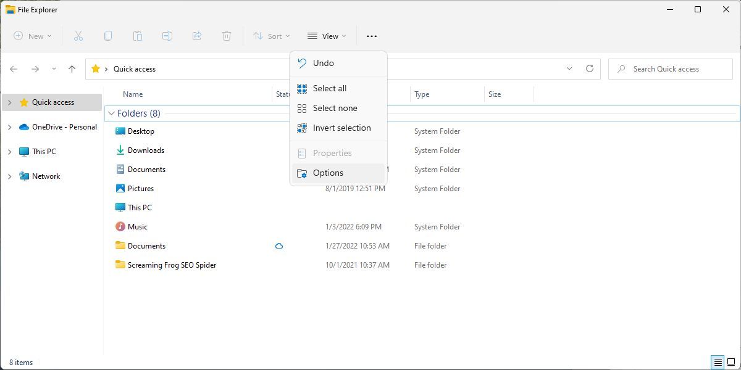Open Options from the overflow menu
Viewport: 741px width, 370px height.
click(328, 173)
